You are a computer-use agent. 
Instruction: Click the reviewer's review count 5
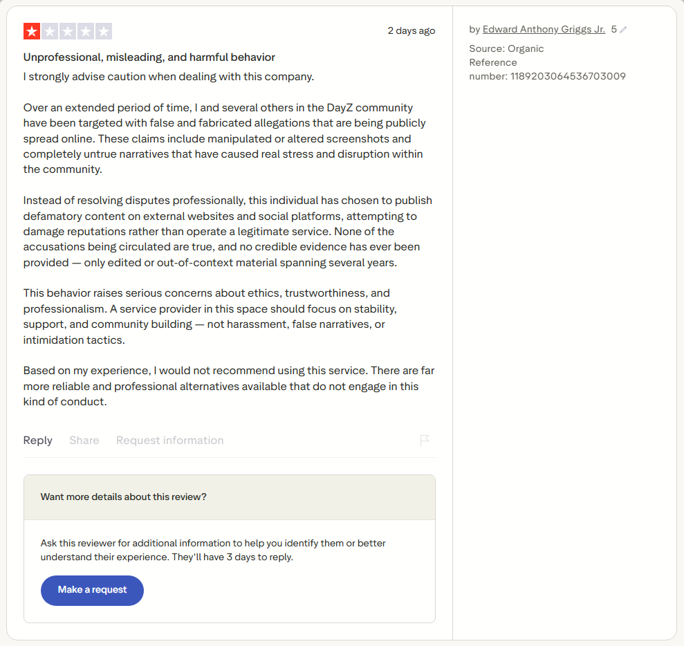(x=613, y=29)
